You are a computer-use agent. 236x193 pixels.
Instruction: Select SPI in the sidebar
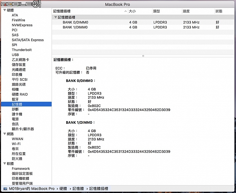[14, 45]
